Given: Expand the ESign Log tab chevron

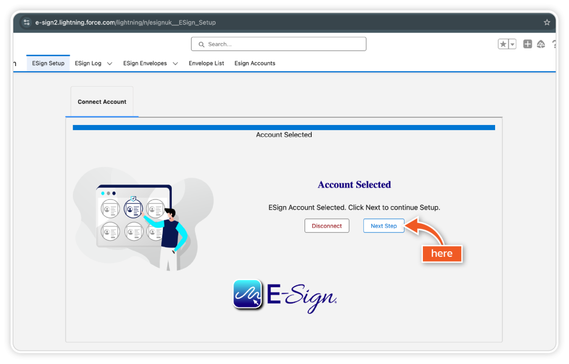Looking at the screenshot, I should [109, 64].
